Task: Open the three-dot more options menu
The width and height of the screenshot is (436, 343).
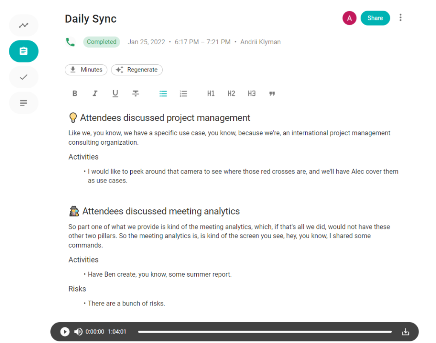Action: 400,18
